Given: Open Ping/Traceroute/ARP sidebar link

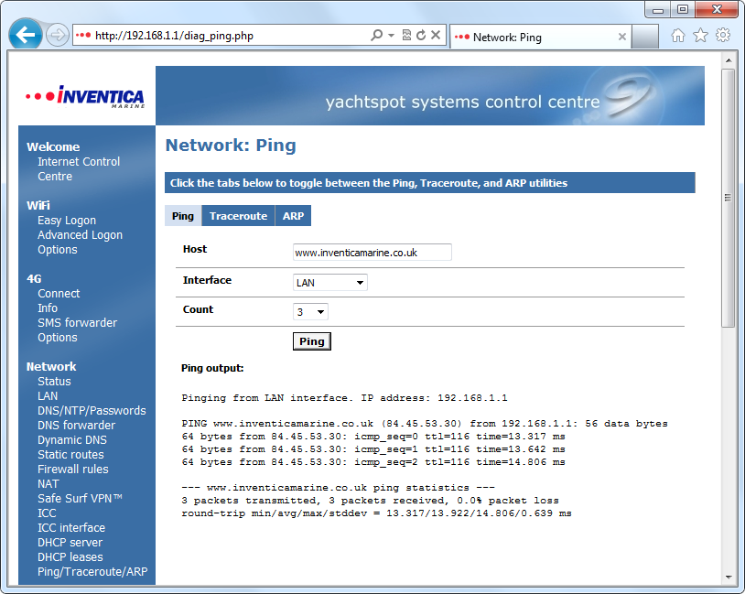Looking at the screenshot, I should tap(92, 572).
